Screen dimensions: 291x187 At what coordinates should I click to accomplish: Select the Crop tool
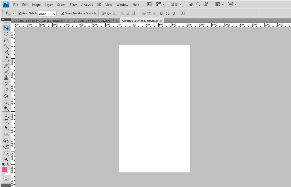(6, 52)
